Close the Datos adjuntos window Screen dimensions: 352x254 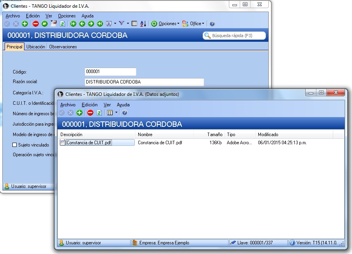(x=336, y=92)
